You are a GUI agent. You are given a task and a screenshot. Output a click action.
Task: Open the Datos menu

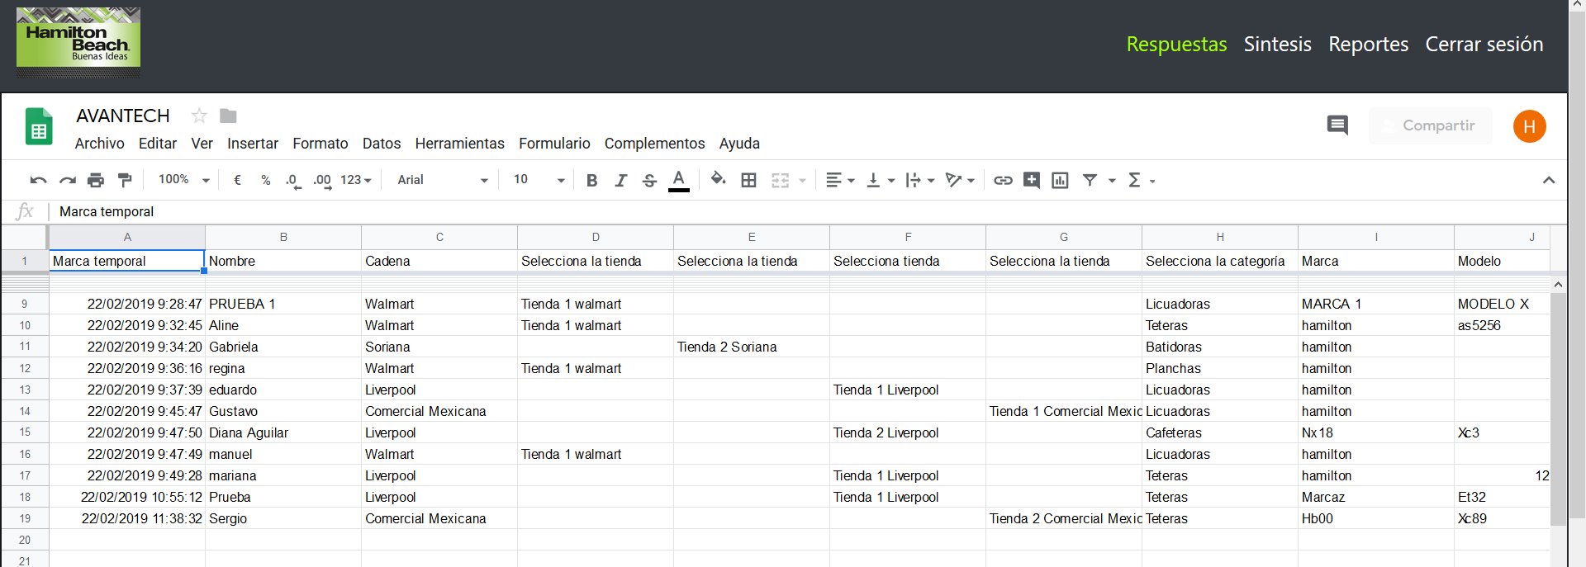click(x=381, y=144)
